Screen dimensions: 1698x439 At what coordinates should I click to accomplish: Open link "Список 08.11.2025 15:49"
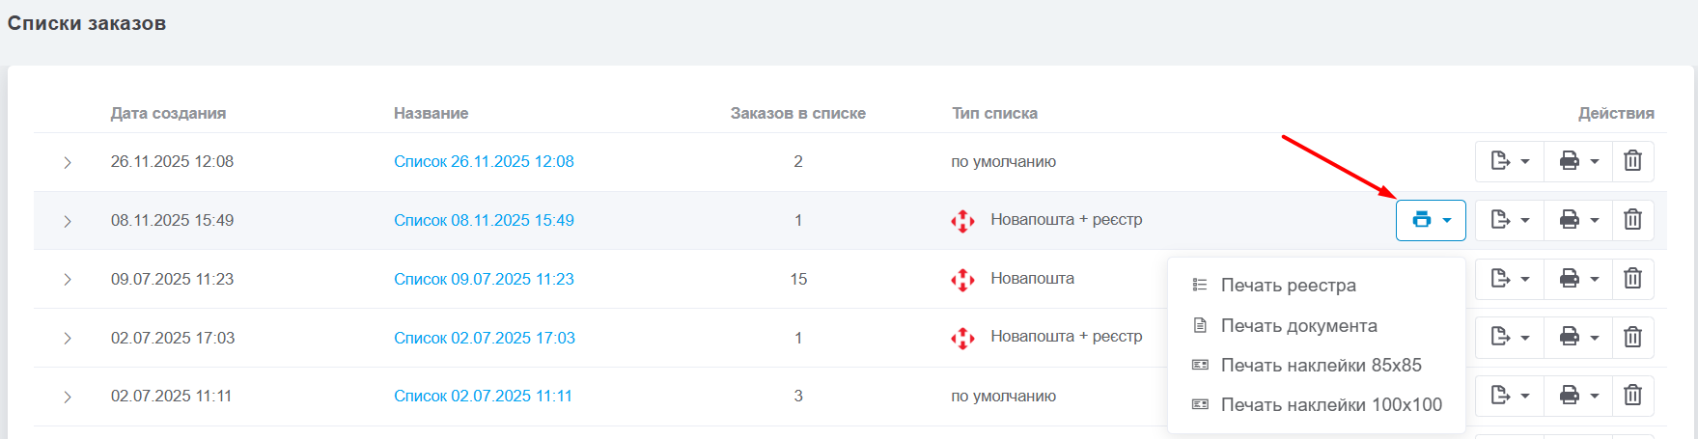484,220
